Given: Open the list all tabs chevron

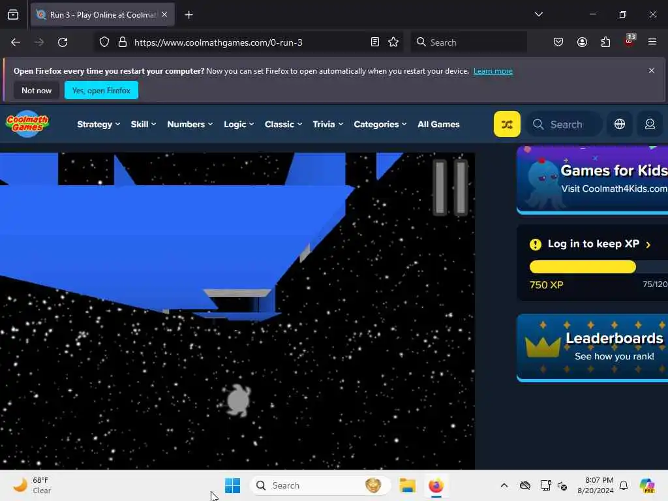Looking at the screenshot, I should pos(538,14).
